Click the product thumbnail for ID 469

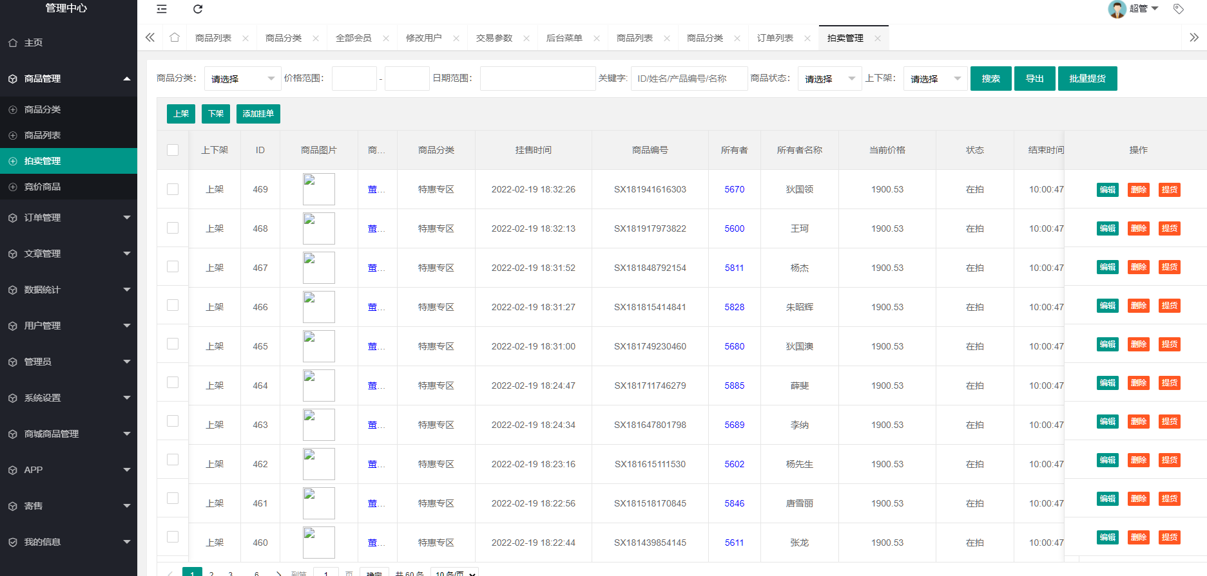point(318,189)
